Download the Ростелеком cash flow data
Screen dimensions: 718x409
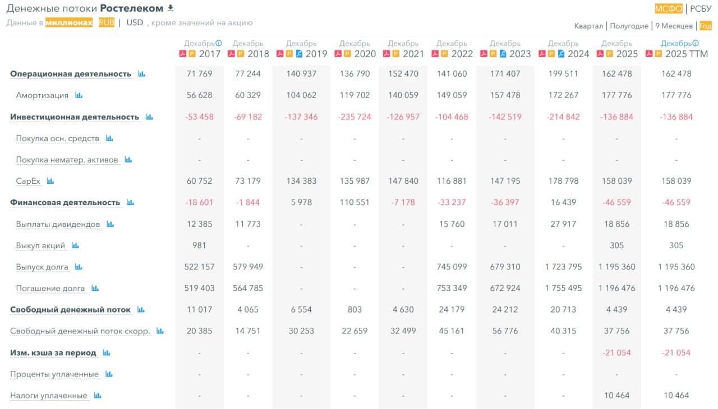(x=171, y=8)
